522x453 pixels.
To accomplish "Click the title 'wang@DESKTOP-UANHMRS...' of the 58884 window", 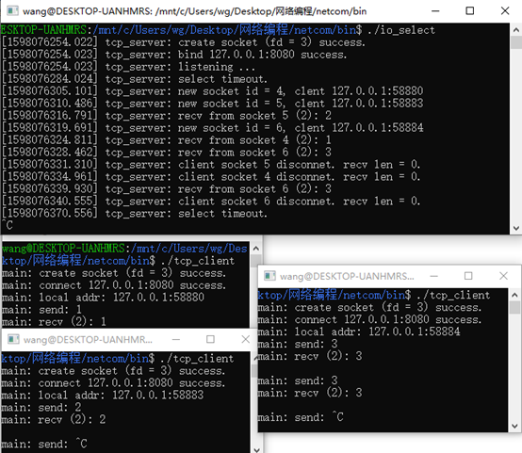I will (347, 276).
